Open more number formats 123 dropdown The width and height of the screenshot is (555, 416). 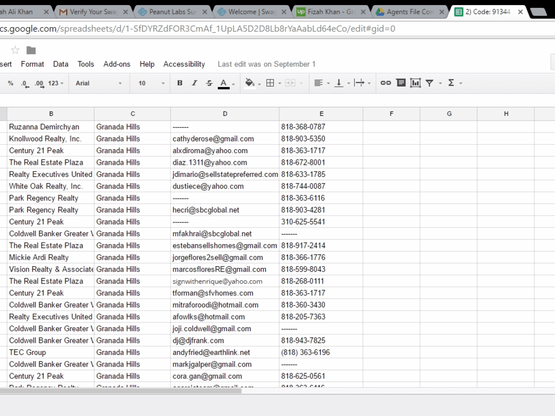(56, 83)
